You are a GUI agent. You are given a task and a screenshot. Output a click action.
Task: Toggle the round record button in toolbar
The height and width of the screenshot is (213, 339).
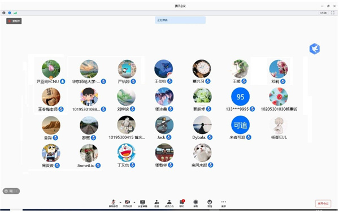coord(195,203)
